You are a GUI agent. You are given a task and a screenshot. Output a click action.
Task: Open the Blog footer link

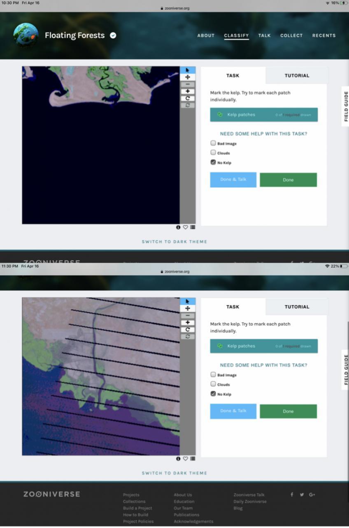(238, 508)
